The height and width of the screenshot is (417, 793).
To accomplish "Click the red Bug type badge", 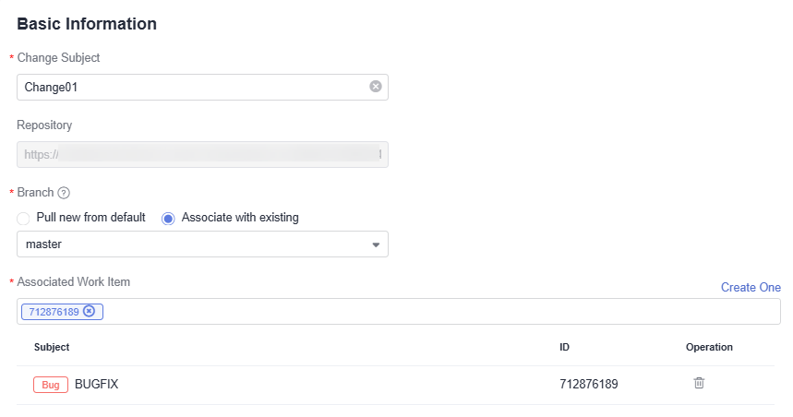I will coord(51,385).
